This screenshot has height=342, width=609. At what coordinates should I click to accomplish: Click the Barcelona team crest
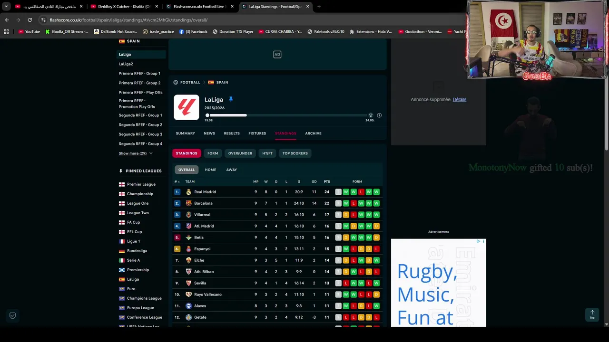click(189, 203)
